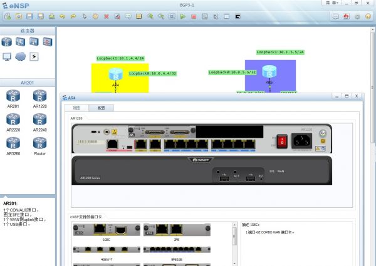Select the Router device category icon
Viewport: 376px width, 266px height.
(7, 42)
